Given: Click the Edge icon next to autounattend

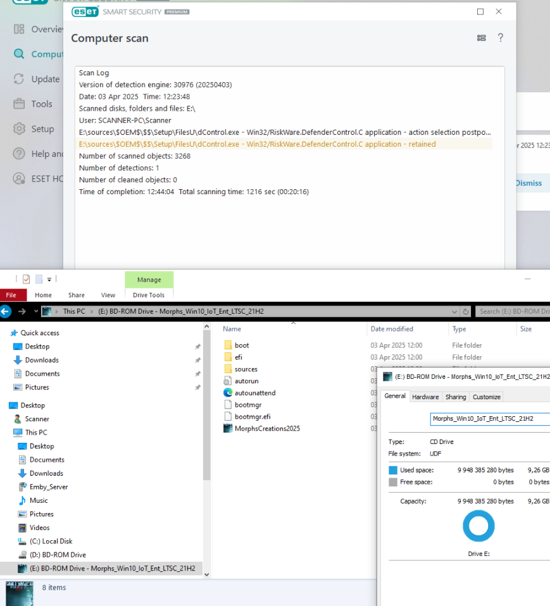Looking at the screenshot, I should 228,393.
